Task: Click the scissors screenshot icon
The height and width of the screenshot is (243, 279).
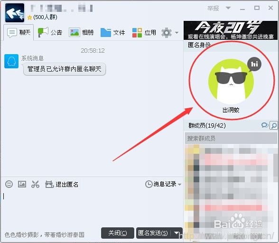Action: [35, 184]
